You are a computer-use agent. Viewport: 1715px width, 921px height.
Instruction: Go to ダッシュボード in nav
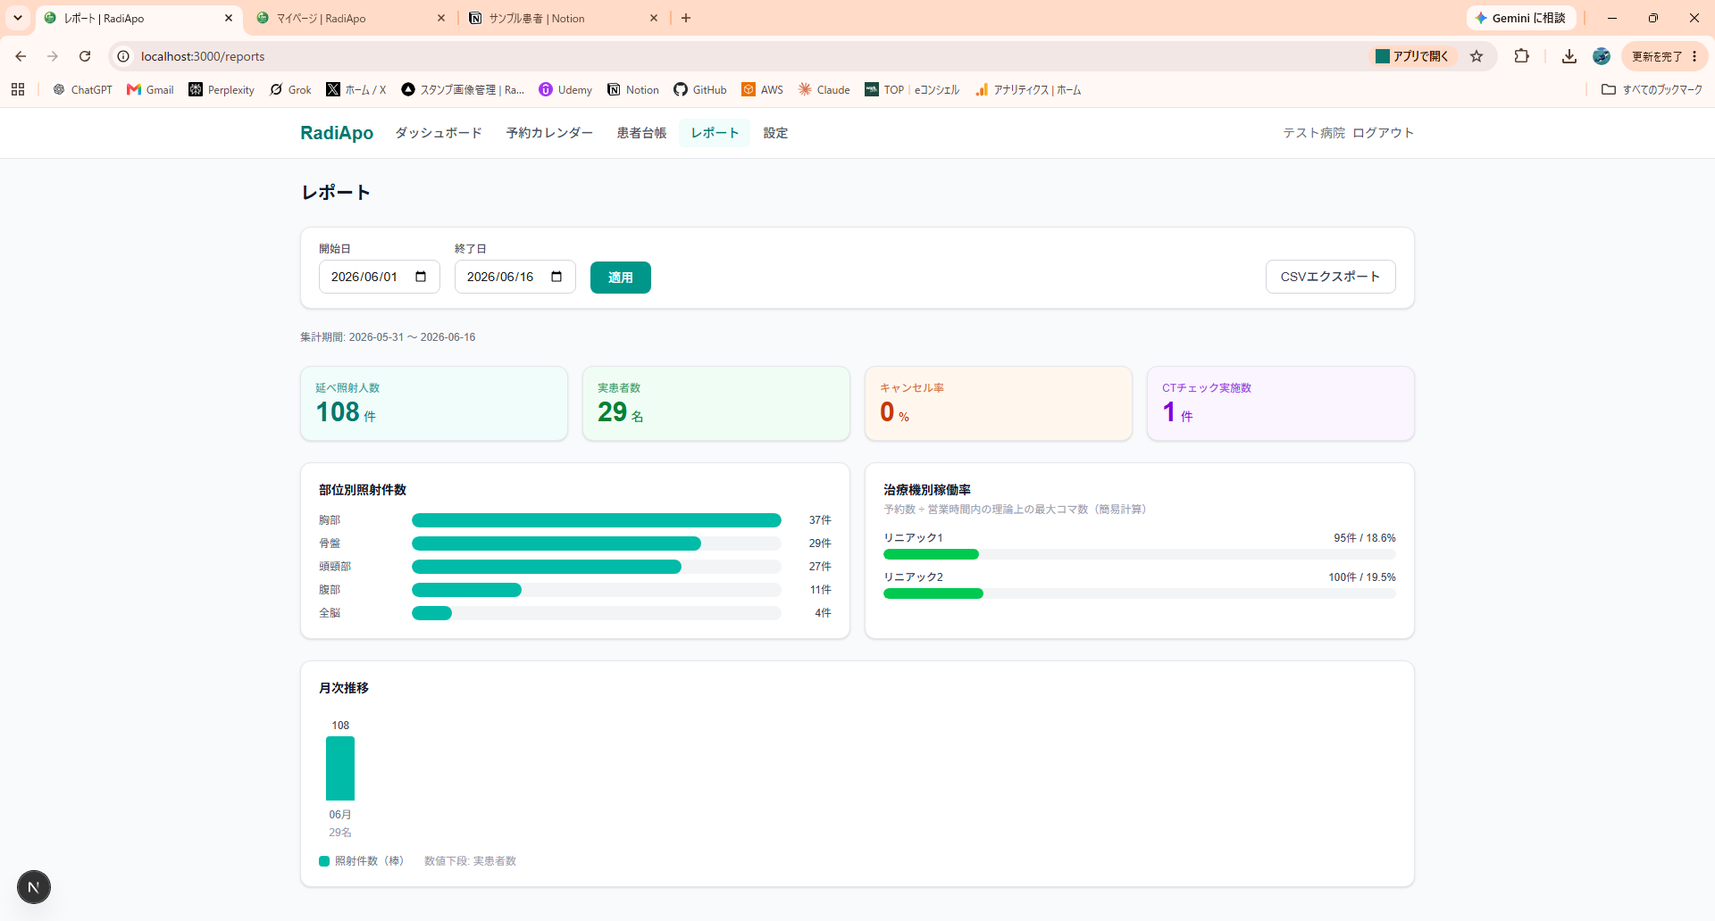pyautogui.click(x=439, y=133)
